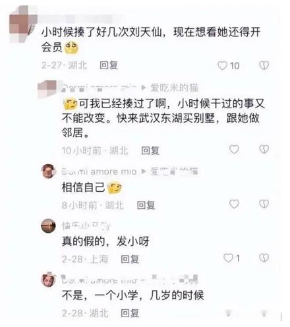The width and height of the screenshot is (290, 327).
Task: Like the 真的假的，发小呀 comment
Action: [x=228, y=258]
